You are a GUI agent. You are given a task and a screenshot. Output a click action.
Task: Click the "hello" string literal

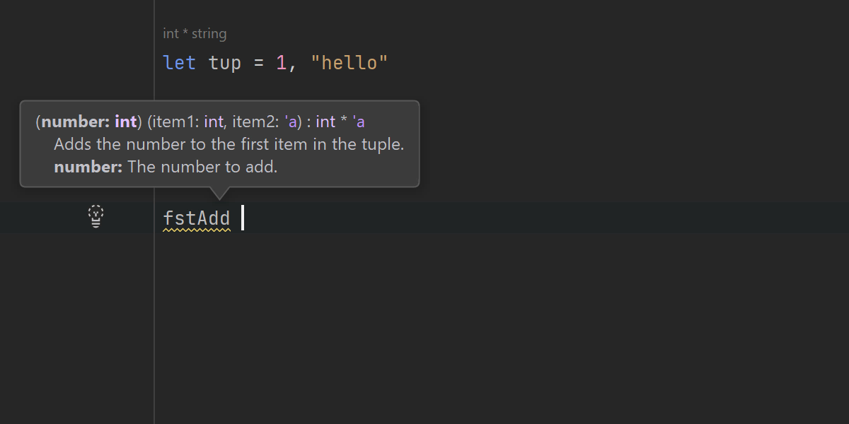pos(350,63)
